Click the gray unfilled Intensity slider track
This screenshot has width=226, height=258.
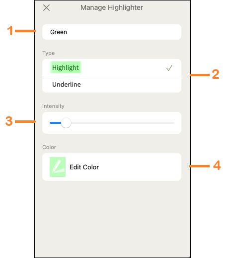coord(122,123)
